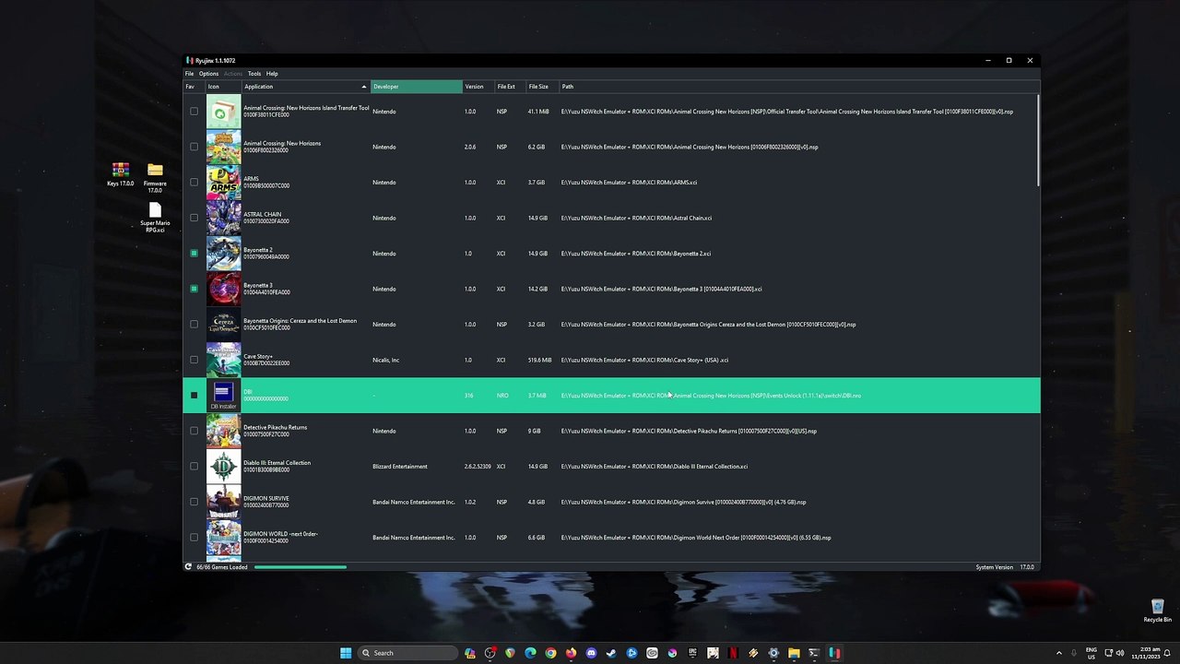Viewport: 1180px width, 664px height.
Task: Click 'Blizzard Entertainment' developer cell
Action: click(400, 467)
